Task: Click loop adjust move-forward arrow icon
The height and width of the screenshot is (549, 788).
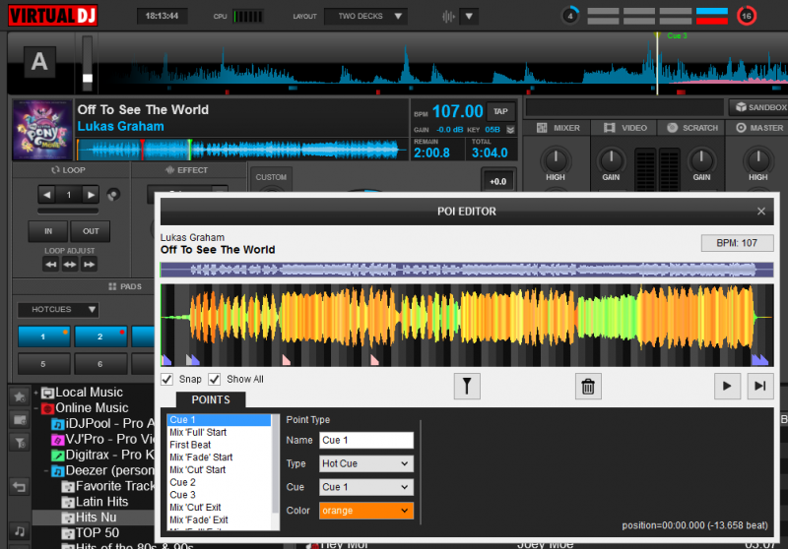Action: [89, 265]
